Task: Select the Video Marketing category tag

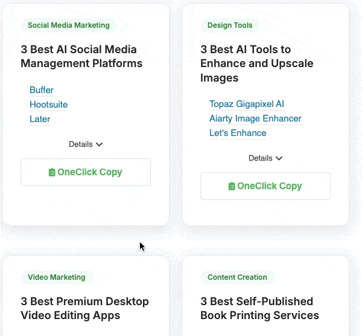Action: tap(57, 277)
